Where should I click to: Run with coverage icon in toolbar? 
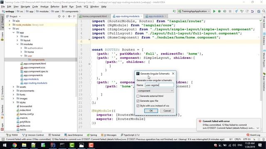(x=224, y=11)
